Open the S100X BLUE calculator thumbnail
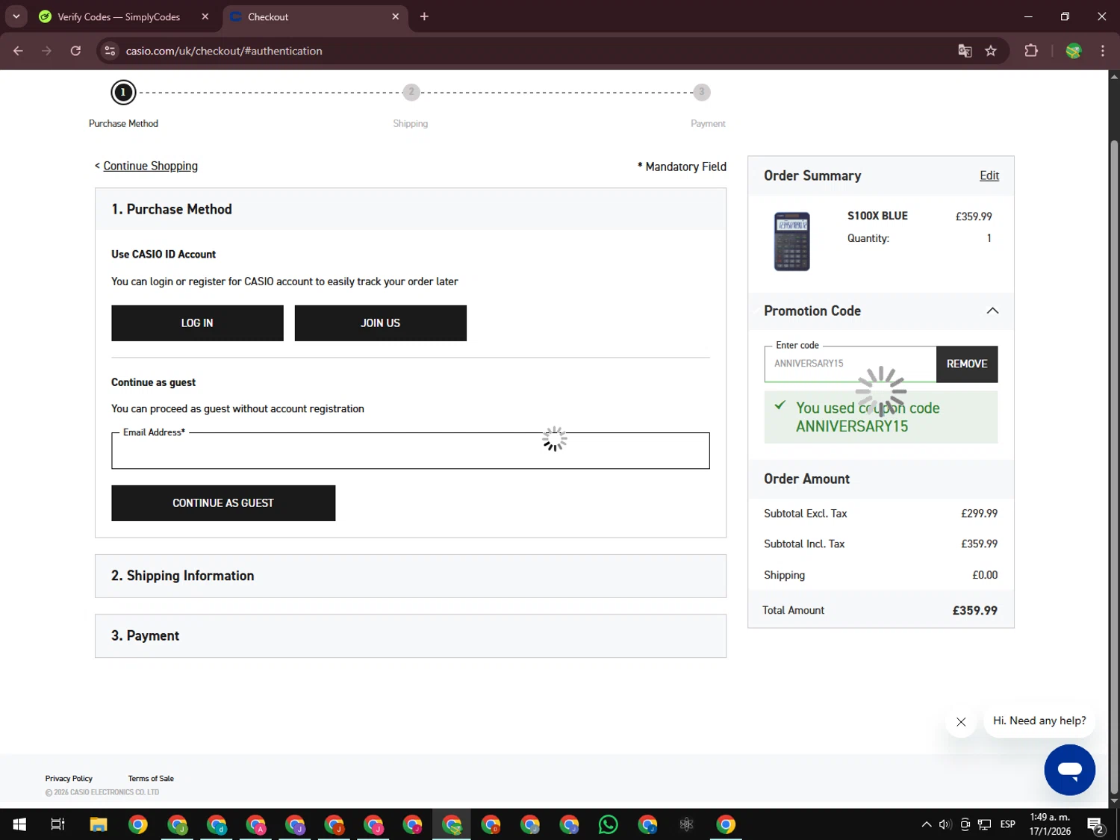The height and width of the screenshot is (840, 1120). [x=792, y=242]
